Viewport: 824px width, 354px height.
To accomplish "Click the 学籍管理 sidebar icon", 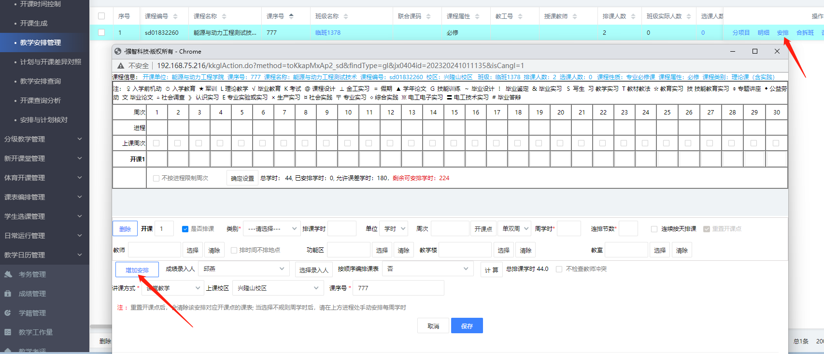I will pos(8,313).
